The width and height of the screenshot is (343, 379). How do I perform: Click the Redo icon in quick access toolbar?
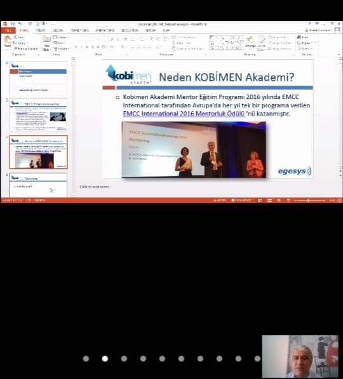(30, 23)
